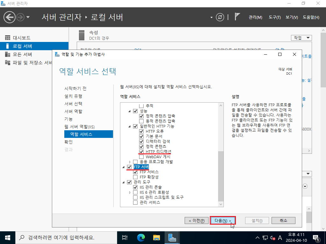
Task: Uncheck 정적 콘텐츠 압축
Action: tap(141, 116)
